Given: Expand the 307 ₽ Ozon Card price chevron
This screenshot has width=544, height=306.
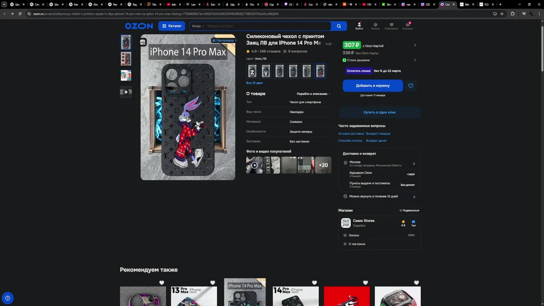Looking at the screenshot, I should click(x=415, y=45).
